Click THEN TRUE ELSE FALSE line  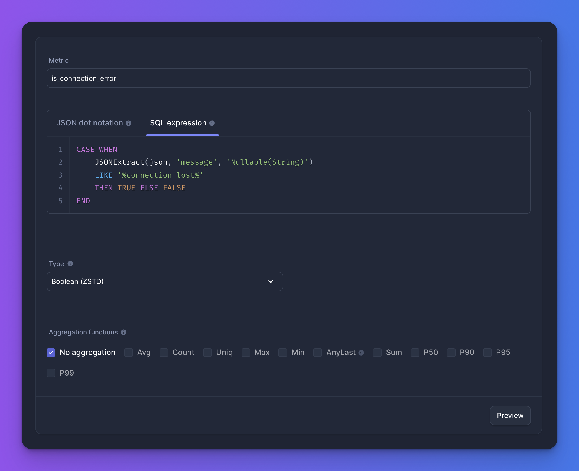click(140, 188)
